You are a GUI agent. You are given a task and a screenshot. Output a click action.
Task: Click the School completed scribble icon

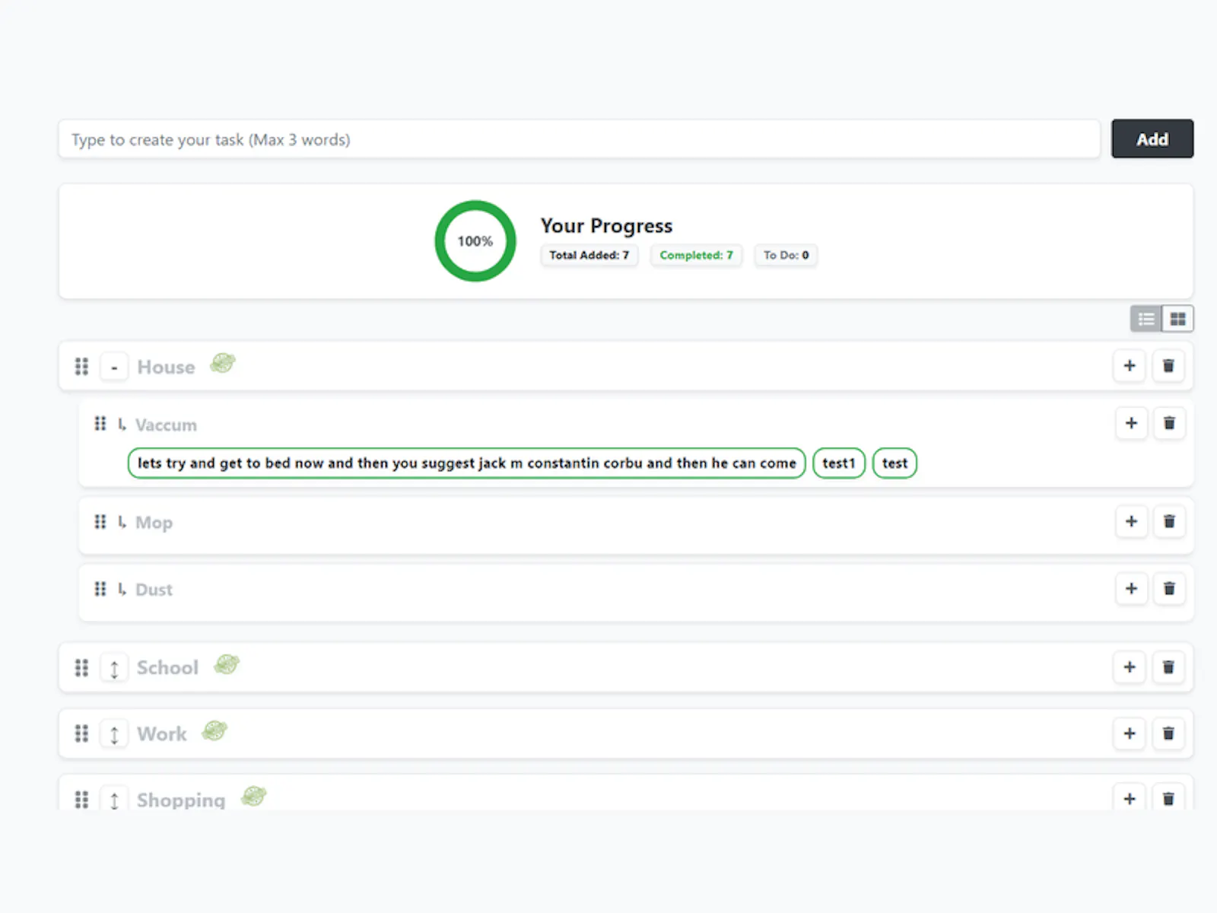coord(227,665)
